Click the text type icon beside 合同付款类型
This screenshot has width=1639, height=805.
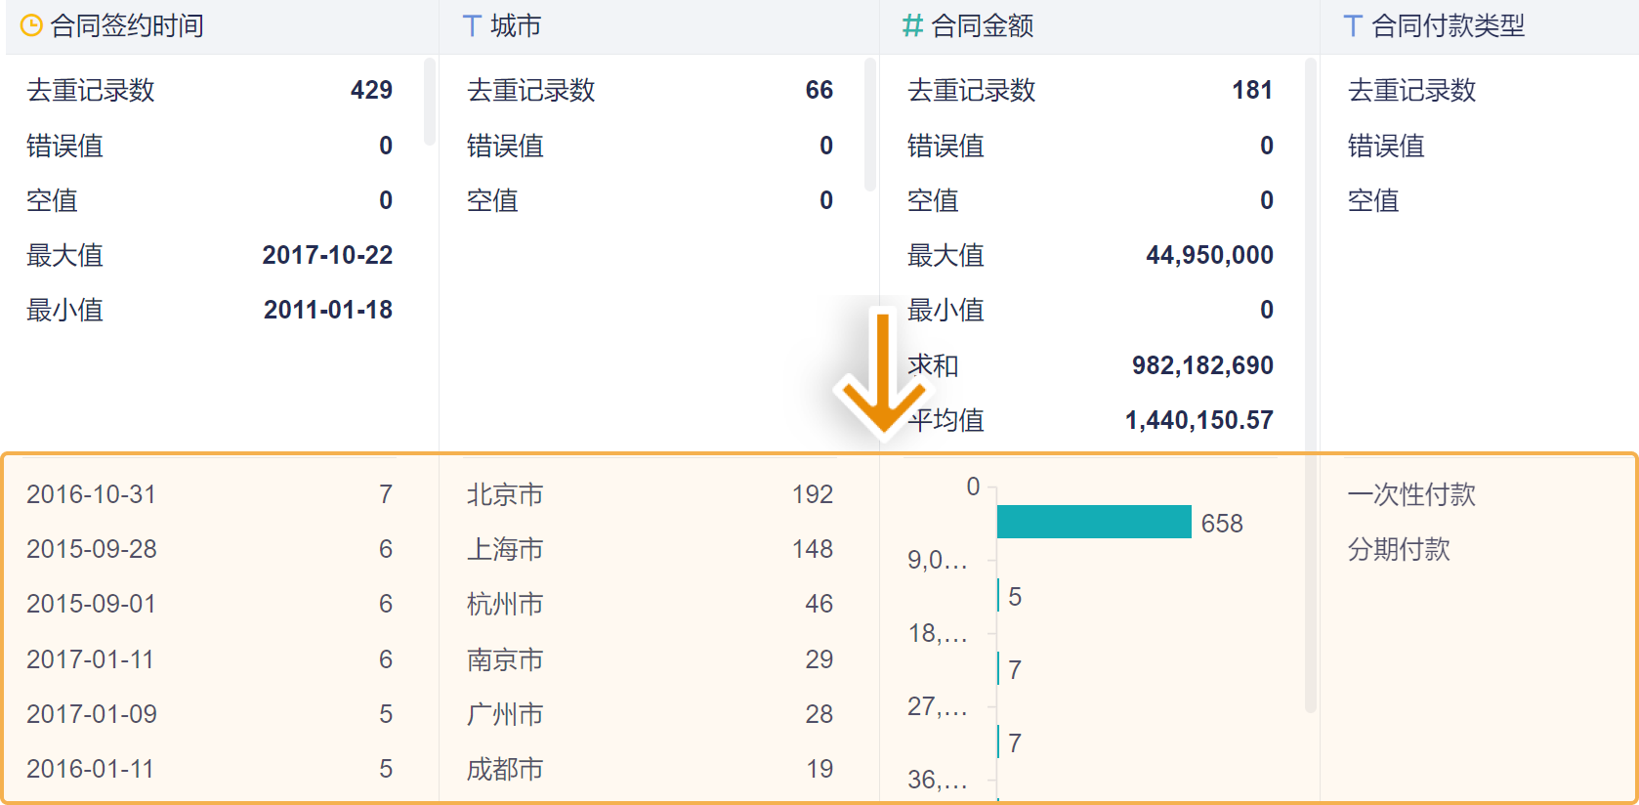point(1353,26)
